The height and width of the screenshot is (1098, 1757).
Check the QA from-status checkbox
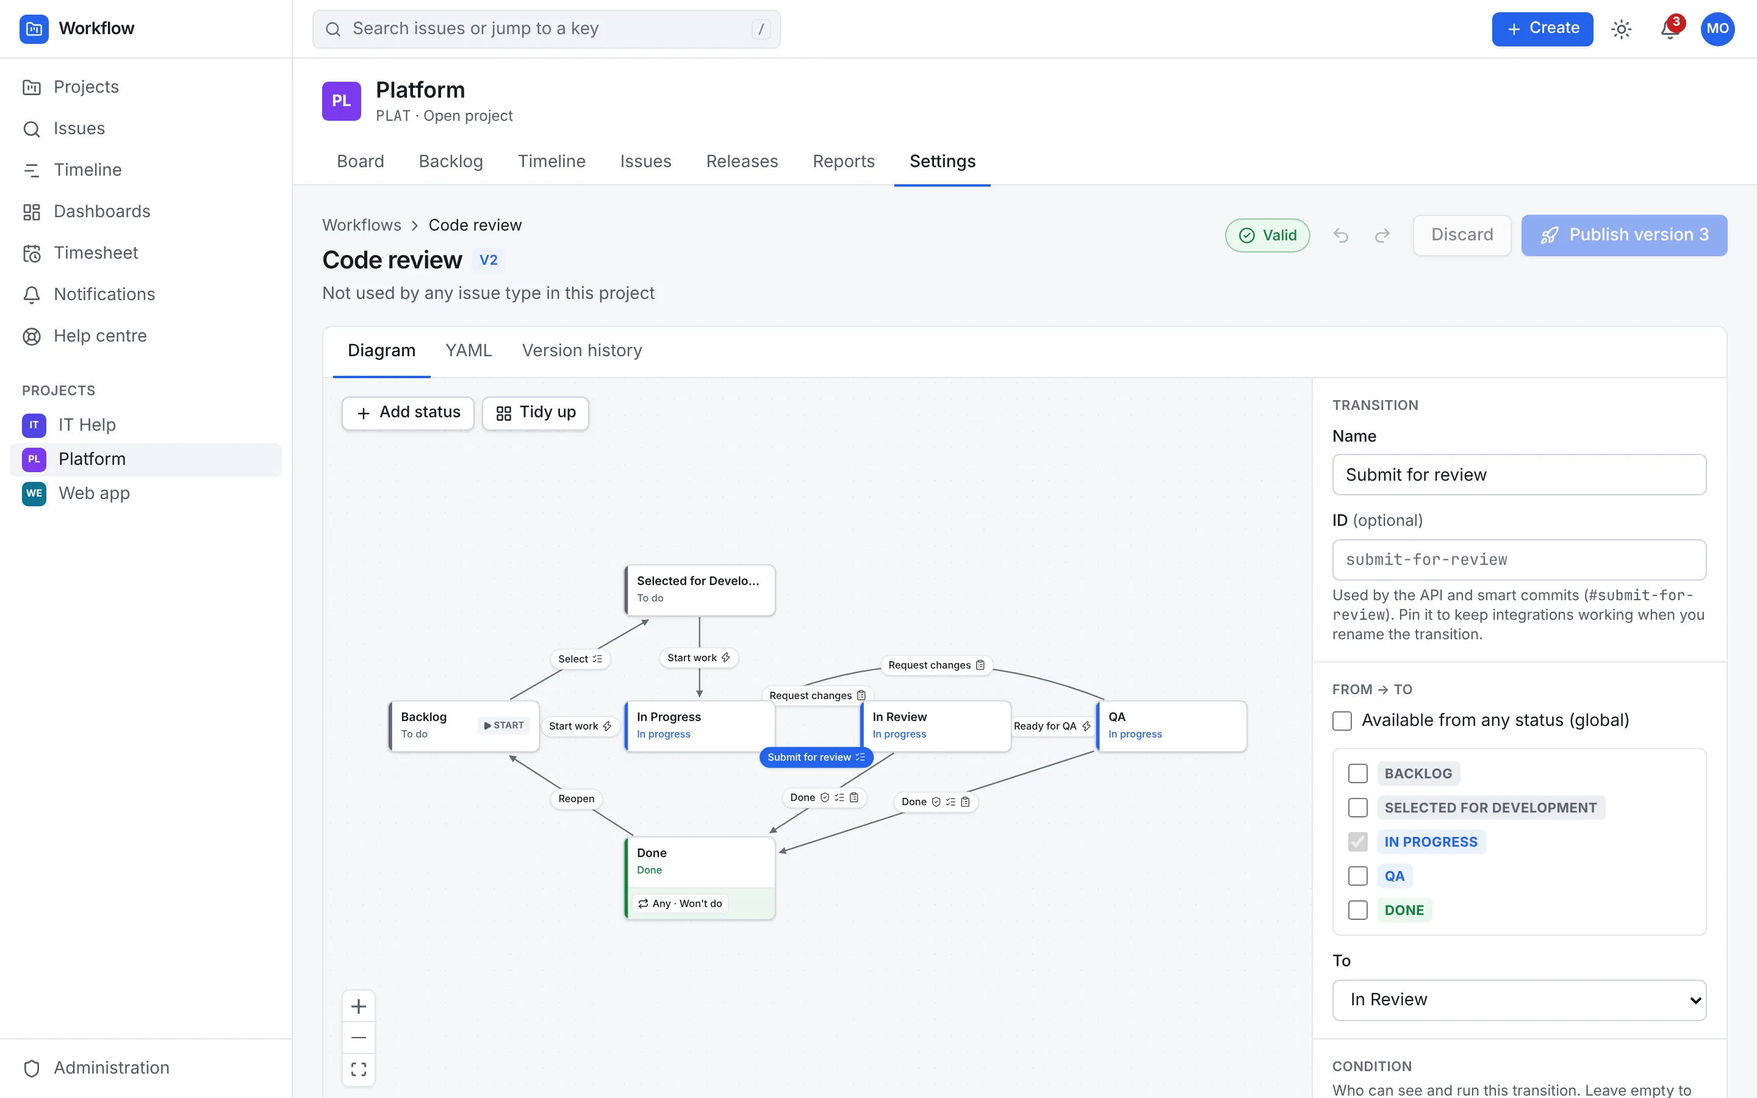pyautogui.click(x=1357, y=876)
